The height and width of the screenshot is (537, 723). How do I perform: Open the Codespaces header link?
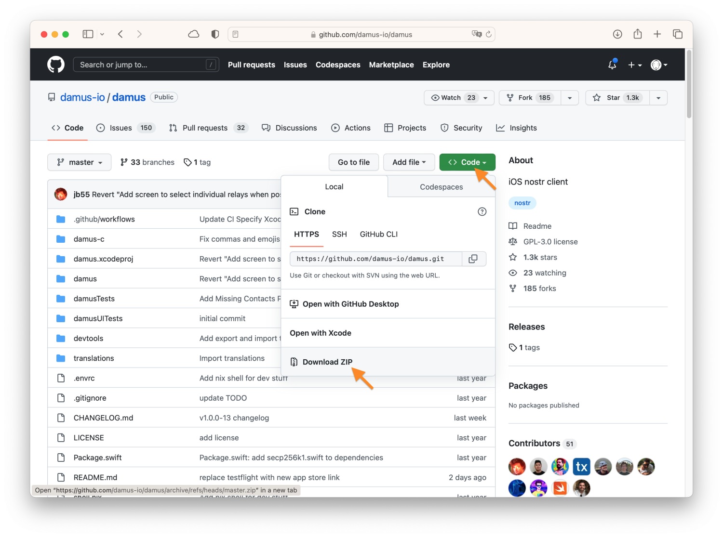tap(338, 65)
